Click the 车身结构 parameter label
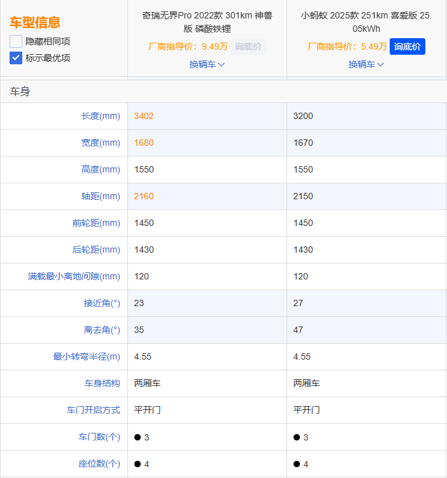The height and width of the screenshot is (478, 447). pyautogui.click(x=102, y=383)
